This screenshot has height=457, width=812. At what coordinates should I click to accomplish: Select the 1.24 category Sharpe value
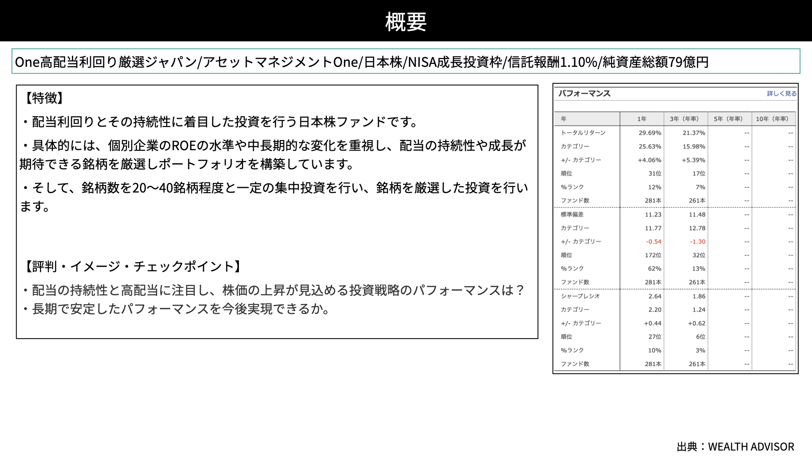coord(699,310)
